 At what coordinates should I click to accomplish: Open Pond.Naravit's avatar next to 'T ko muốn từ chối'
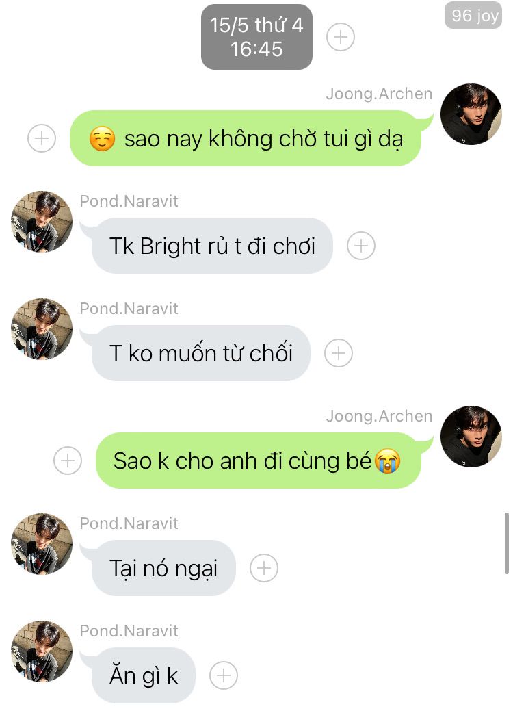[x=42, y=329]
